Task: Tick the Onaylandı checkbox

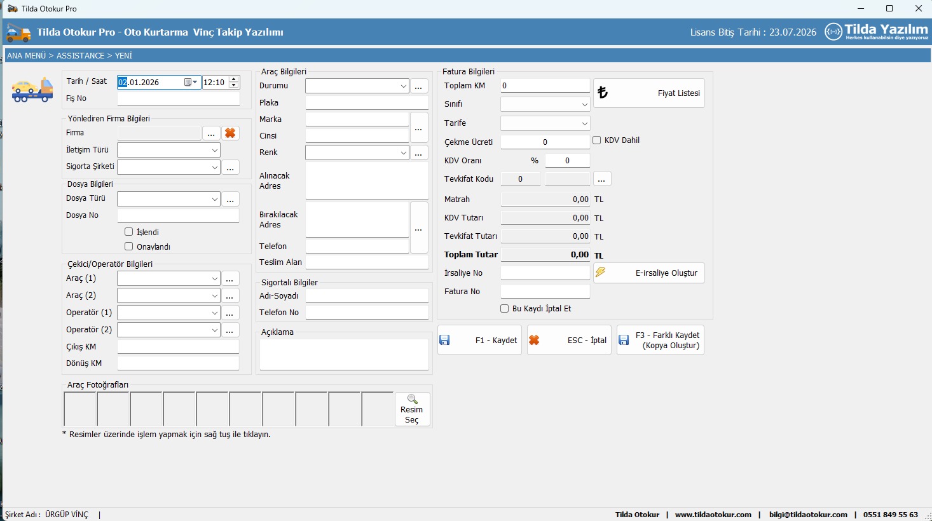Action: pos(129,247)
